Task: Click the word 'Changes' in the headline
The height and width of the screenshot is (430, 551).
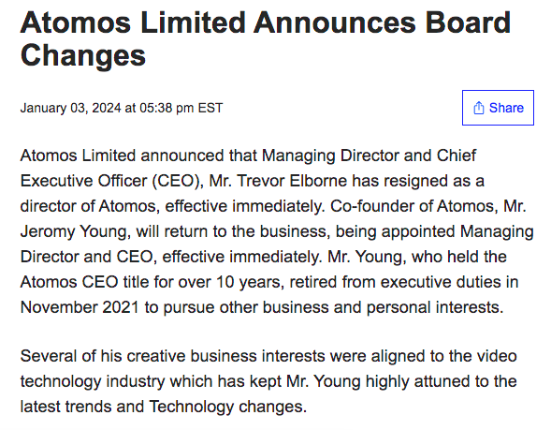Action: [x=83, y=55]
